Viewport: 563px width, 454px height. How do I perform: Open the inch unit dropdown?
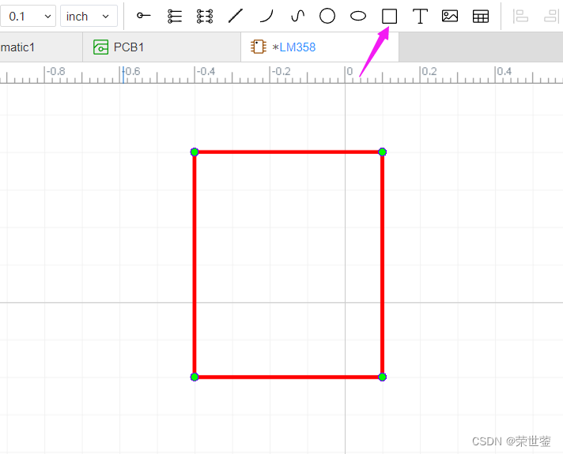(x=89, y=16)
